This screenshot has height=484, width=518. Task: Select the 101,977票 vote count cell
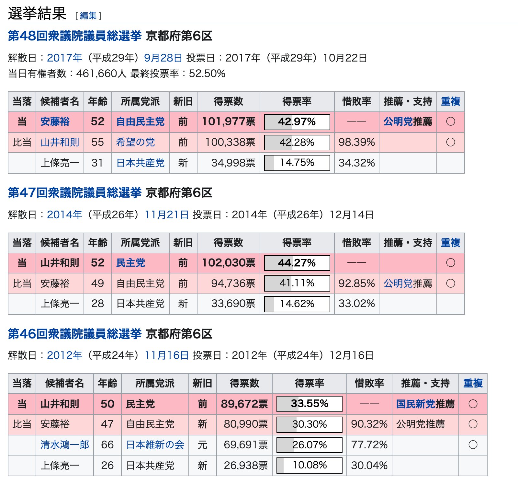(229, 122)
